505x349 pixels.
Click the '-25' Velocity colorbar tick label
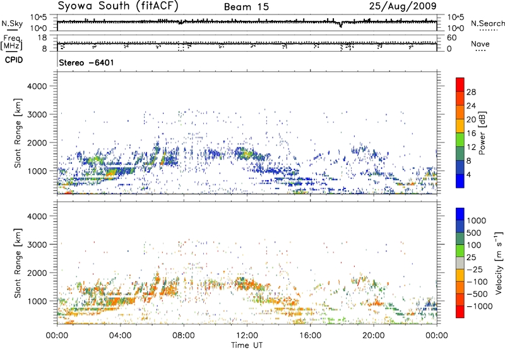(x=475, y=269)
